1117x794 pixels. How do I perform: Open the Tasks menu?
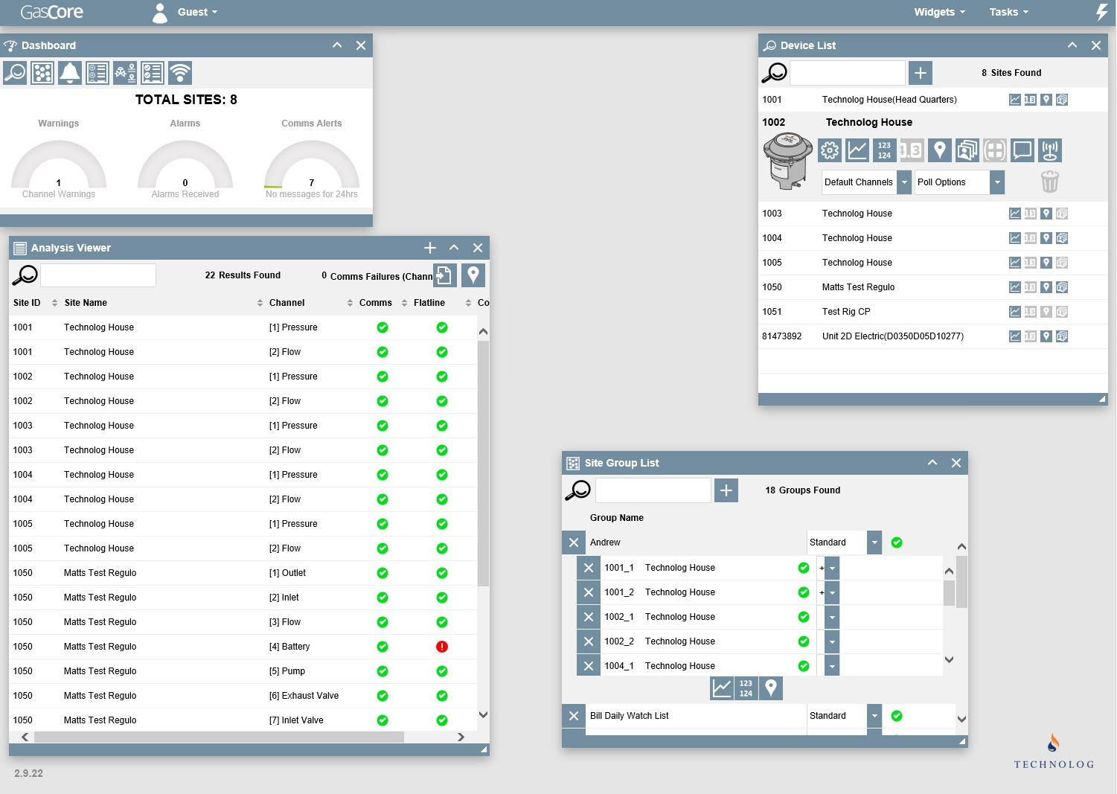[1009, 12]
